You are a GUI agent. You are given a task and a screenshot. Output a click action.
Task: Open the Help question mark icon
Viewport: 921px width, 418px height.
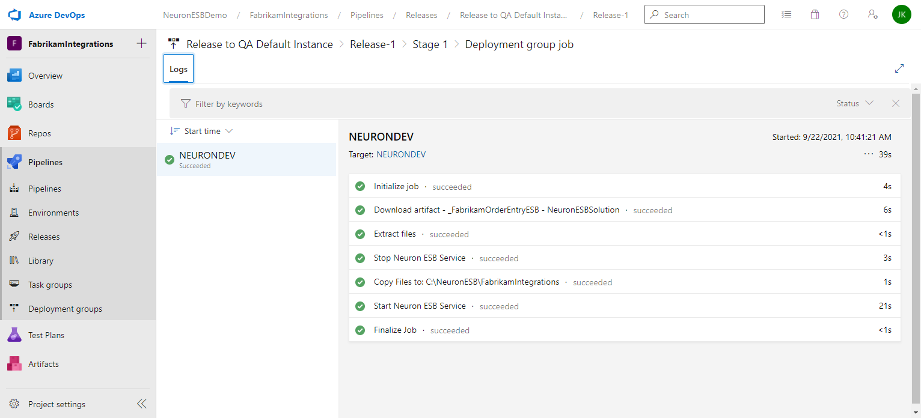click(x=844, y=14)
